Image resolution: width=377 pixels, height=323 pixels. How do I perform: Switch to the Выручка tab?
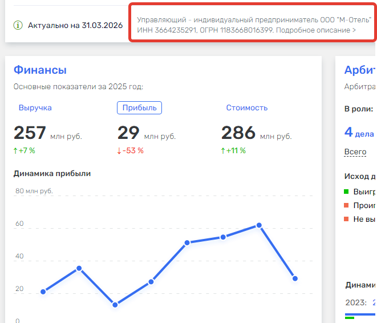click(x=35, y=107)
